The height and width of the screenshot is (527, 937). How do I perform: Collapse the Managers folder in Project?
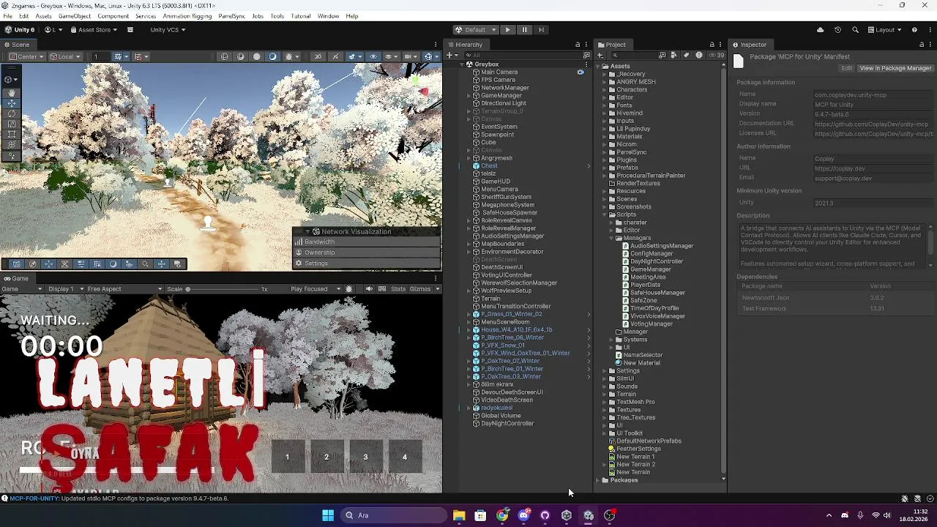coord(611,238)
